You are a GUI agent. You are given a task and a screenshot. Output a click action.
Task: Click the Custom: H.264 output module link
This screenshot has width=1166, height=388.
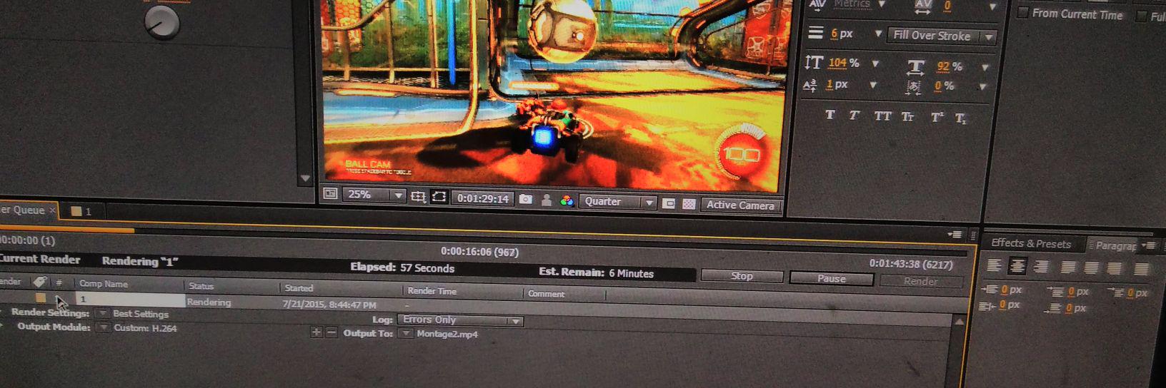[x=145, y=328]
